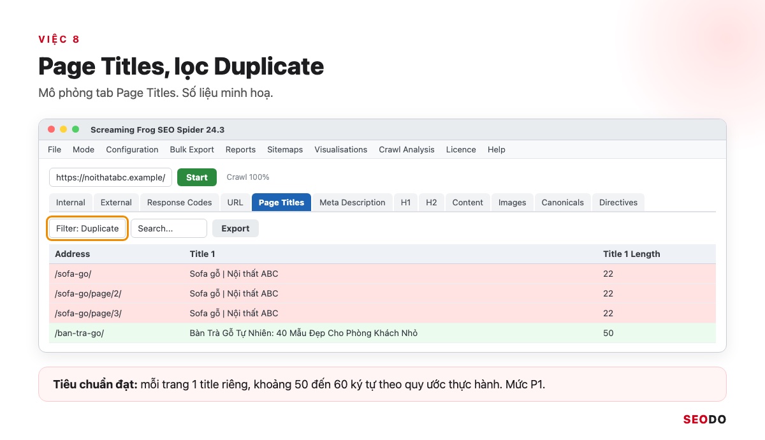
Task: Click the green Start button
Action: tap(197, 177)
